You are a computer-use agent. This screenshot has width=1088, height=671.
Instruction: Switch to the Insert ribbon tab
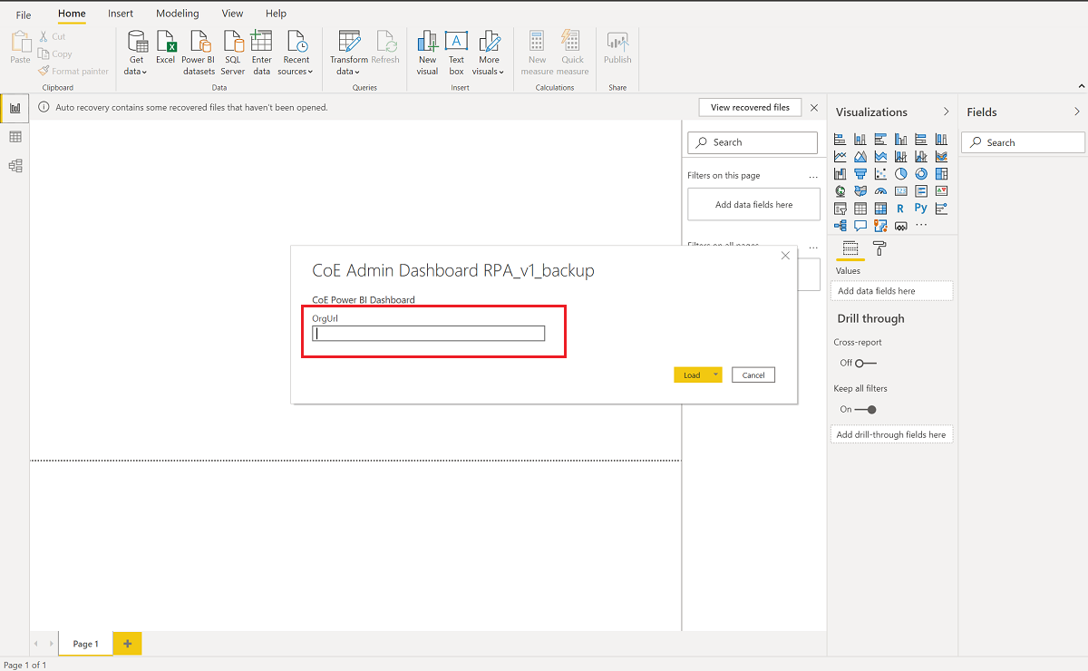pos(121,14)
